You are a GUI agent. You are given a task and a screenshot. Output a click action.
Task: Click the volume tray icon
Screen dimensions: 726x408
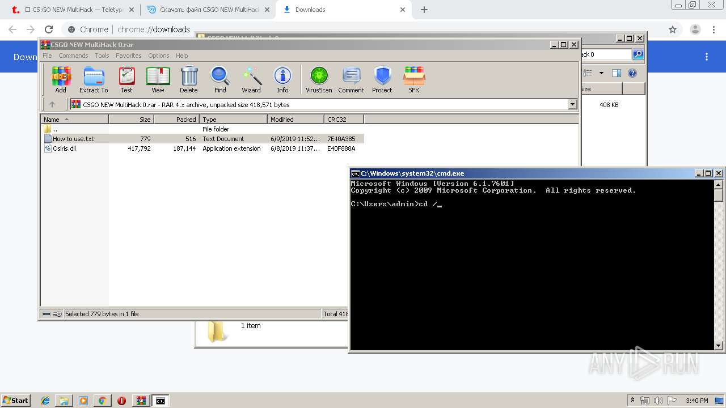(658, 401)
